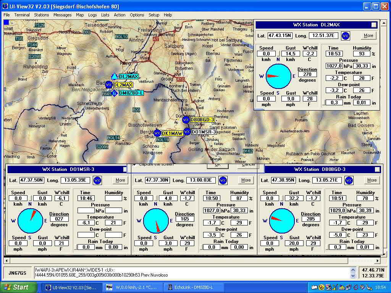
Task: Click the up arrow of the monitor text scrollbar
Action: point(353,270)
